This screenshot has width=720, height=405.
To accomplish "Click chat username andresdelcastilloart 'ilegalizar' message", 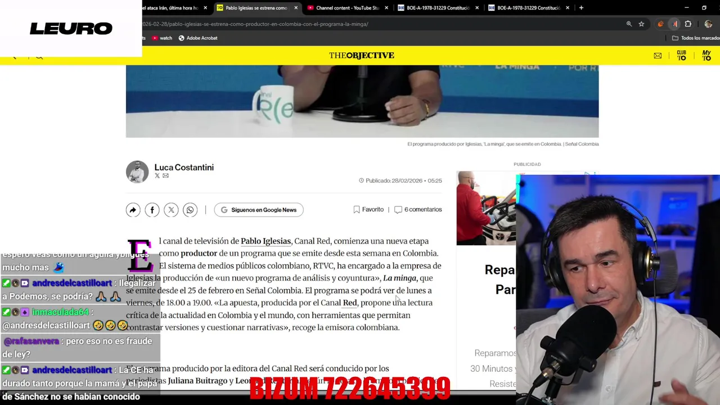I will click(x=72, y=283).
